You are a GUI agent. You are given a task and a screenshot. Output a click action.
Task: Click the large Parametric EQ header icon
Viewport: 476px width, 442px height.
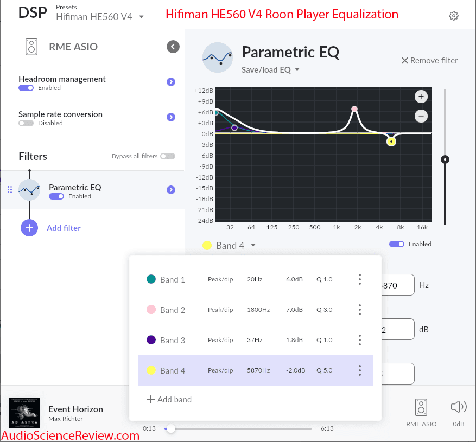click(218, 57)
